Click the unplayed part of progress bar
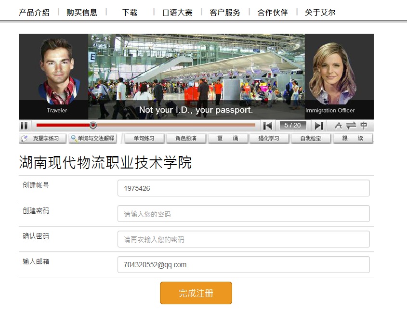This screenshot has width=407, height=312. point(176,125)
